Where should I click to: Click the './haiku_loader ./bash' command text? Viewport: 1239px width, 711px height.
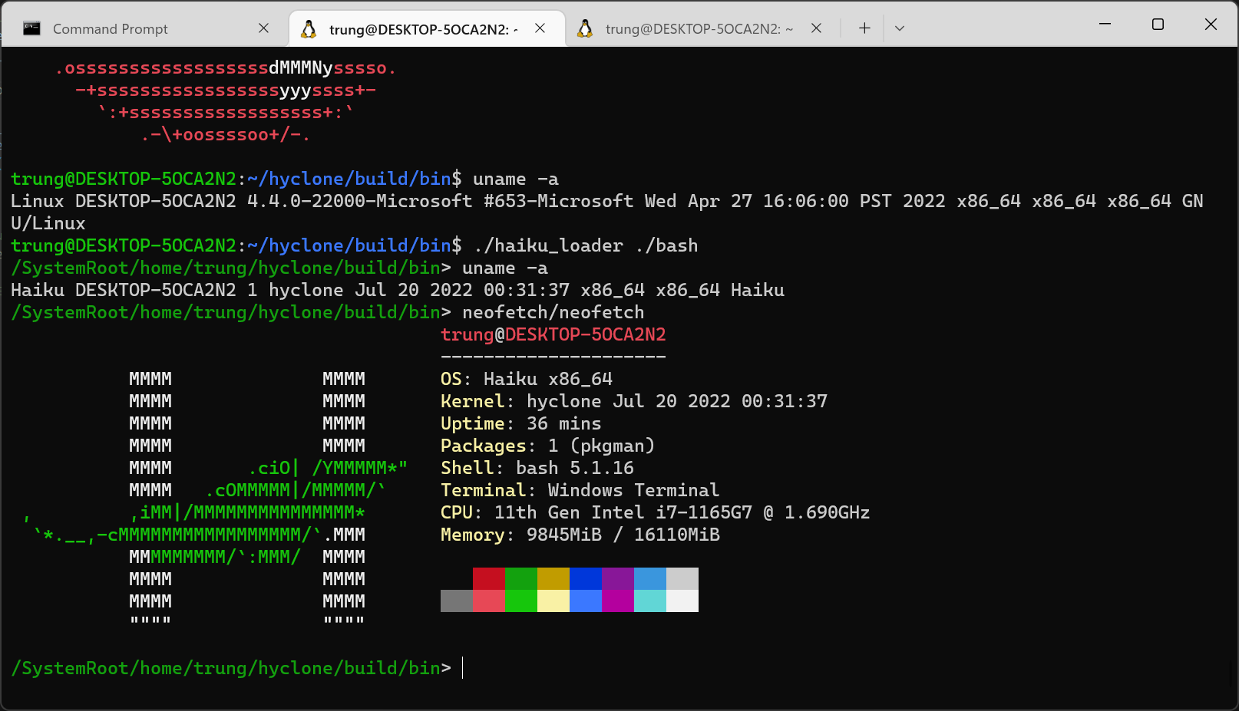click(x=586, y=245)
